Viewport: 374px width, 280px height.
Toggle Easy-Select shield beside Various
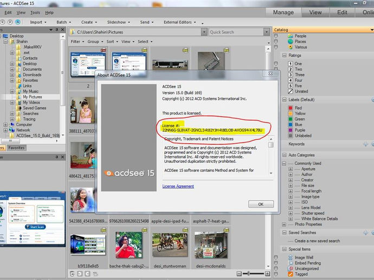click(276, 47)
